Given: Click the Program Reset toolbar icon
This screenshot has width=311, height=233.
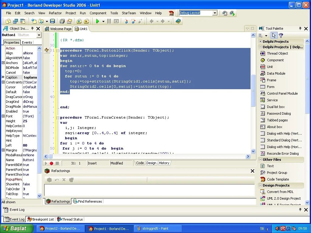Looking at the screenshot, I should 116,21.
